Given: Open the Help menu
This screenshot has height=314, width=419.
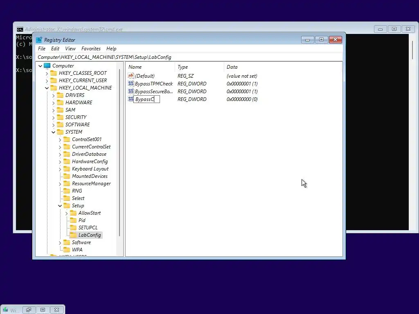Looking at the screenshot, I should point(111,49).
